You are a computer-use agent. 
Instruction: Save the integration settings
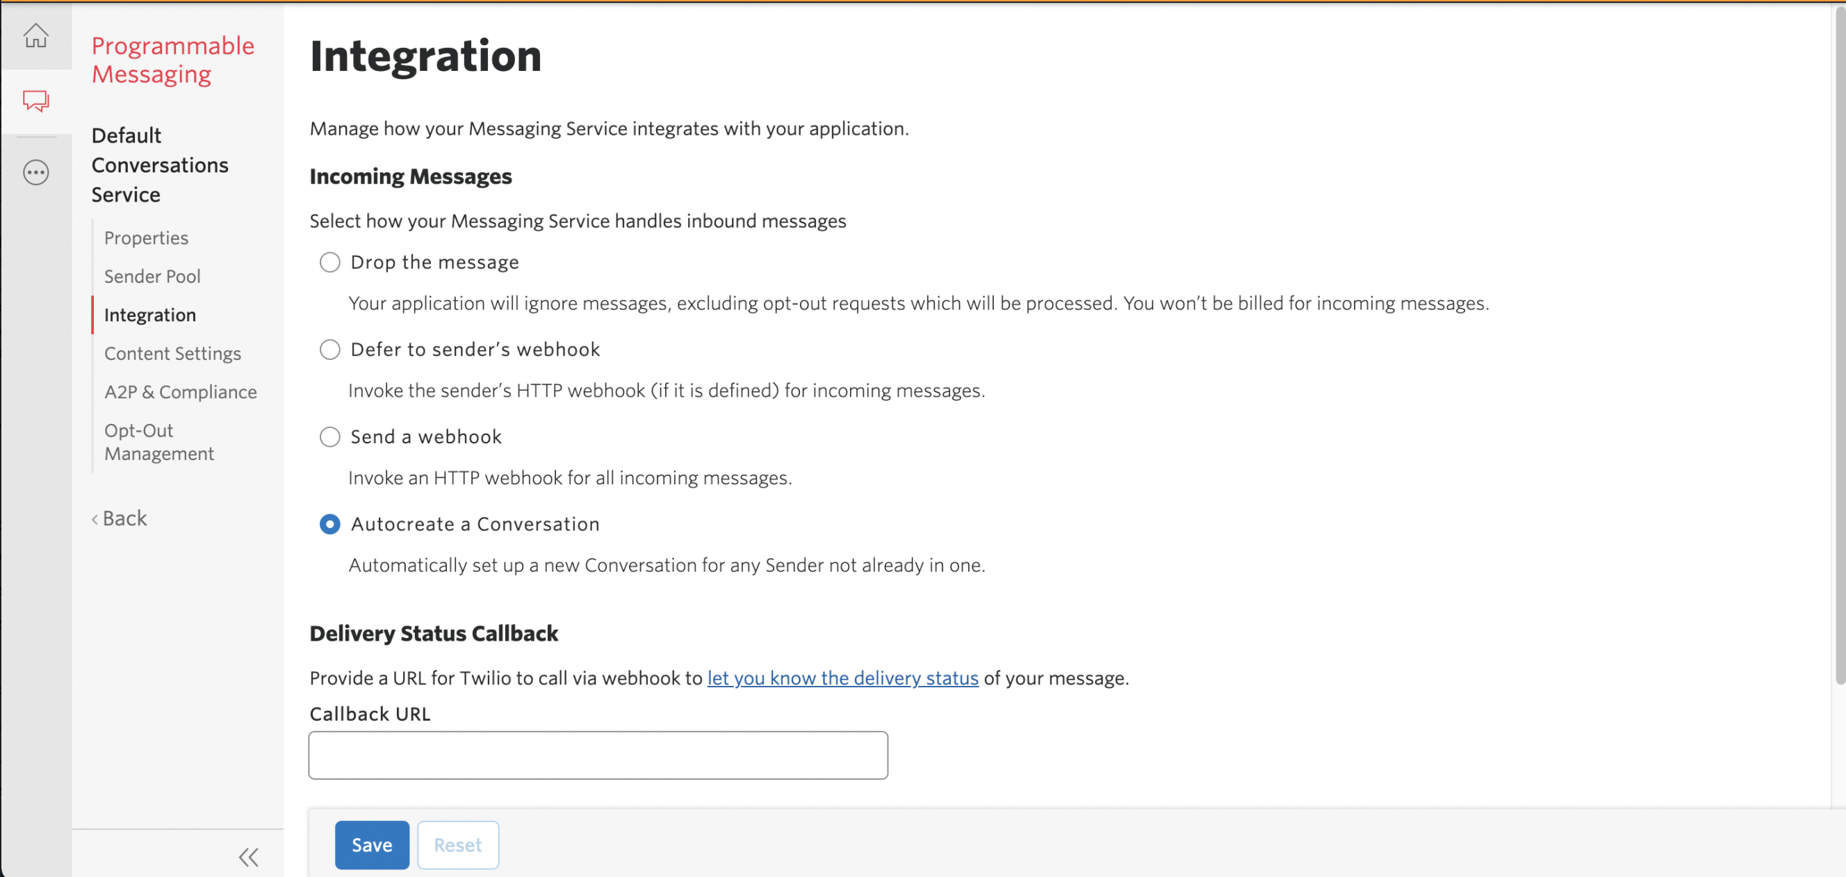tap(371, 844)
